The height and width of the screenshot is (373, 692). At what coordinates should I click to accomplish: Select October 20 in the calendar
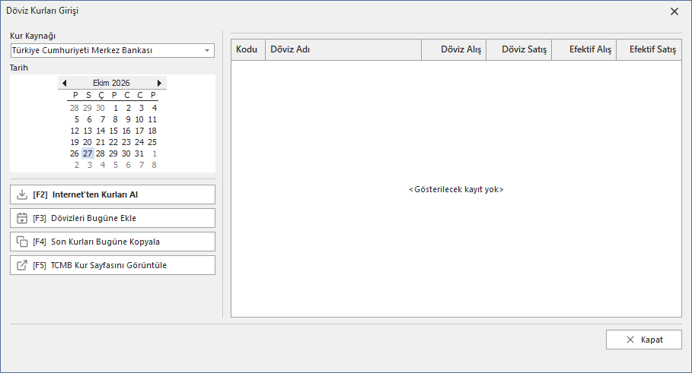click(x=88, y=142)
